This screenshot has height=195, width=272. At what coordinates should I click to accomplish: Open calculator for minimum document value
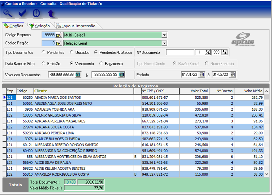pos(78,74)
